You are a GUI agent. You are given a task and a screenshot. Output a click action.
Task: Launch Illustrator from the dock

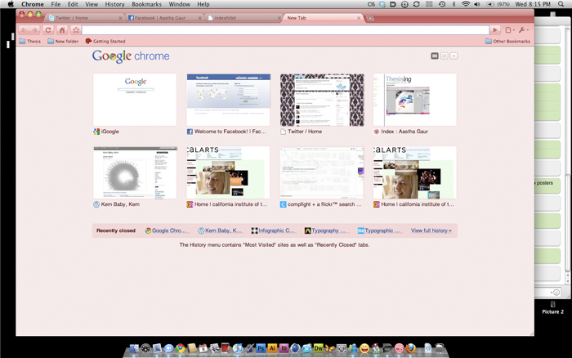click(x=272, y=348)
